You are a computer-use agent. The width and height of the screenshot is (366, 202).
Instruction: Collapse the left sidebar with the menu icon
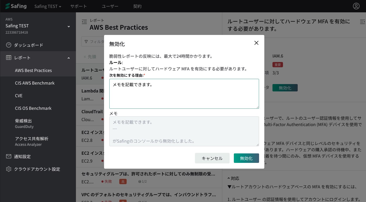point(84,22)
